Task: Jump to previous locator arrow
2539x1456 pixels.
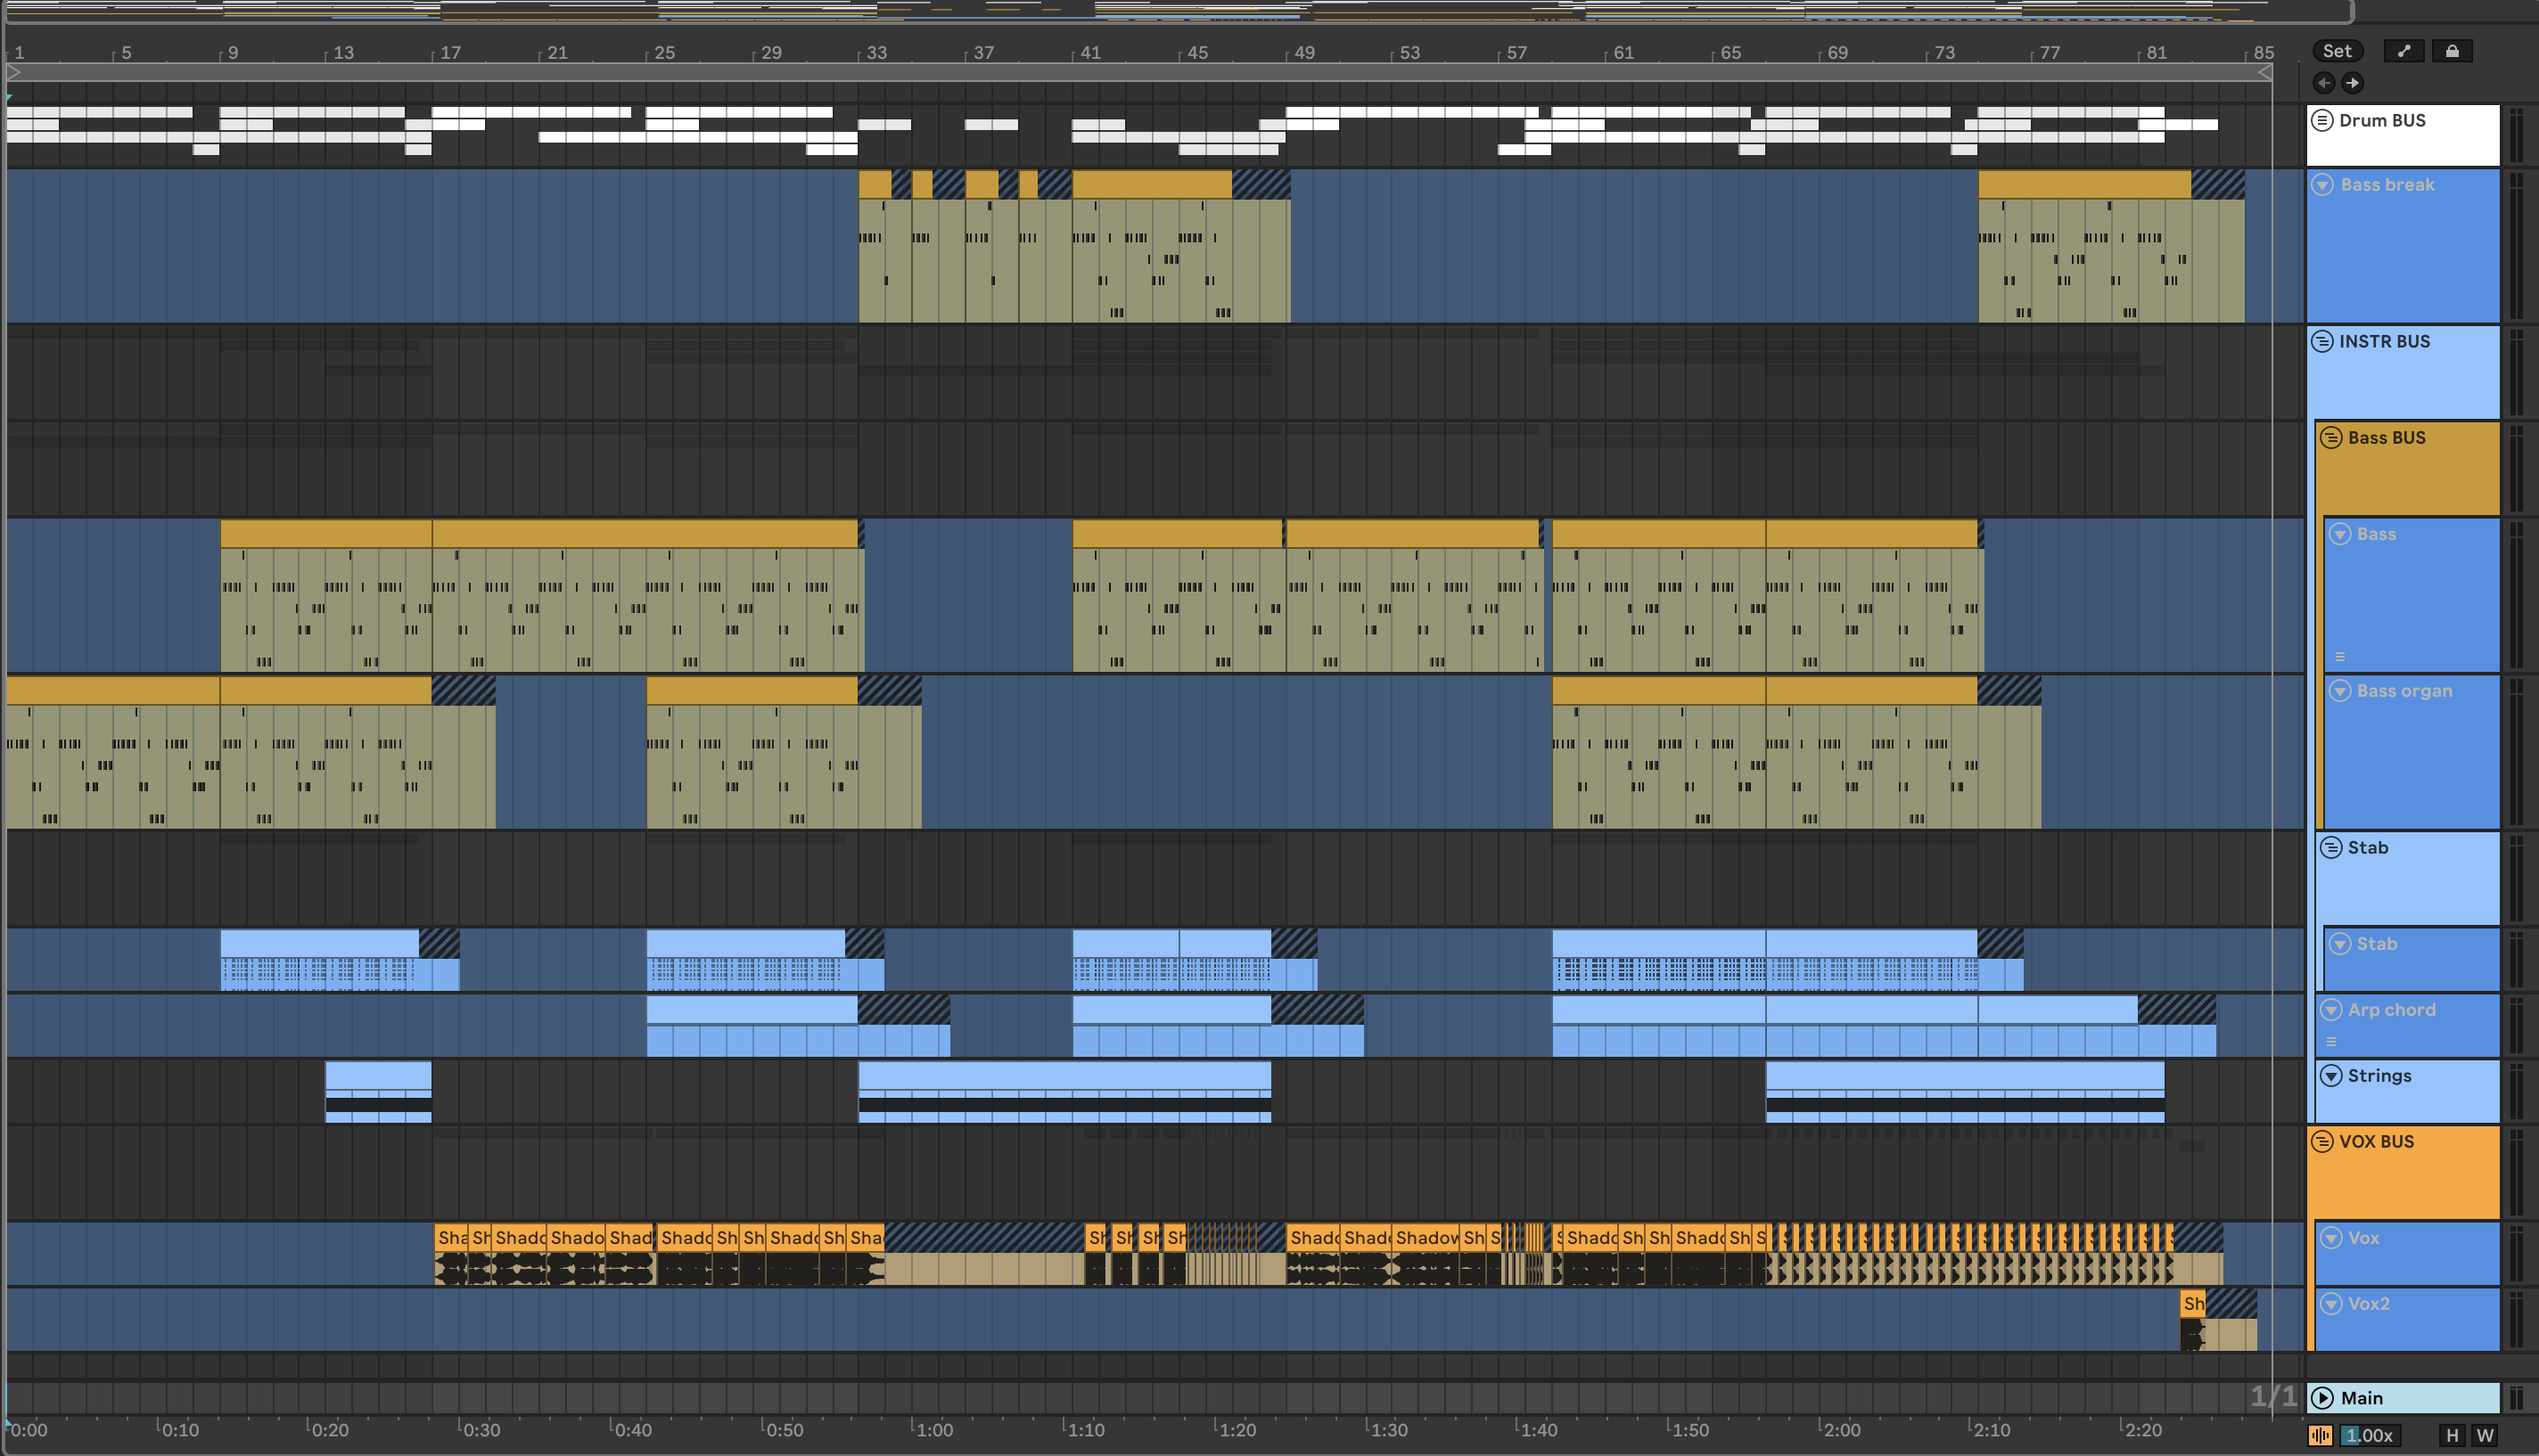Action: tap(2324, 83)
